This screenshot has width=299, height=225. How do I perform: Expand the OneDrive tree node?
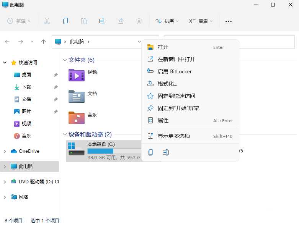tap(5, 151)
